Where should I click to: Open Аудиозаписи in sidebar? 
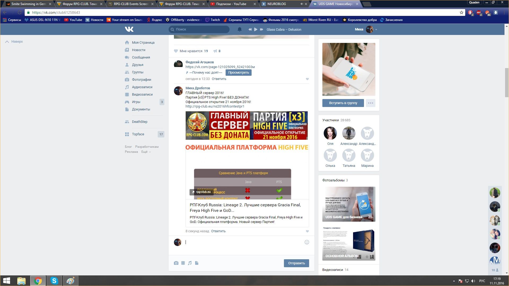(x=142, y=87)
